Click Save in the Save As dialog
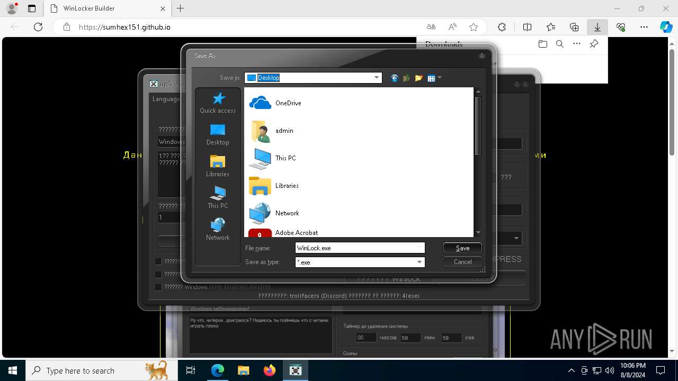Screen dimensions: 678x381 (462, 248)
